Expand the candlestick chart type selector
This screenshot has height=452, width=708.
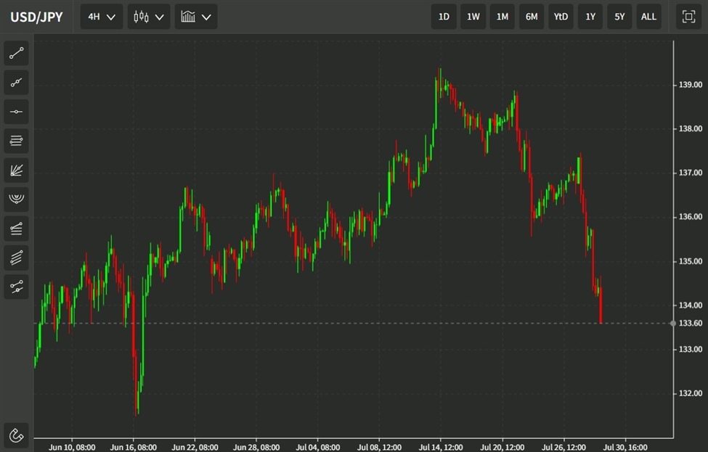pyautogui.click(x=148, y=16)
